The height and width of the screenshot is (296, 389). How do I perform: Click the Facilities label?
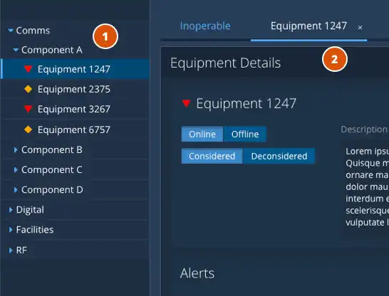(x=35, y=230)
